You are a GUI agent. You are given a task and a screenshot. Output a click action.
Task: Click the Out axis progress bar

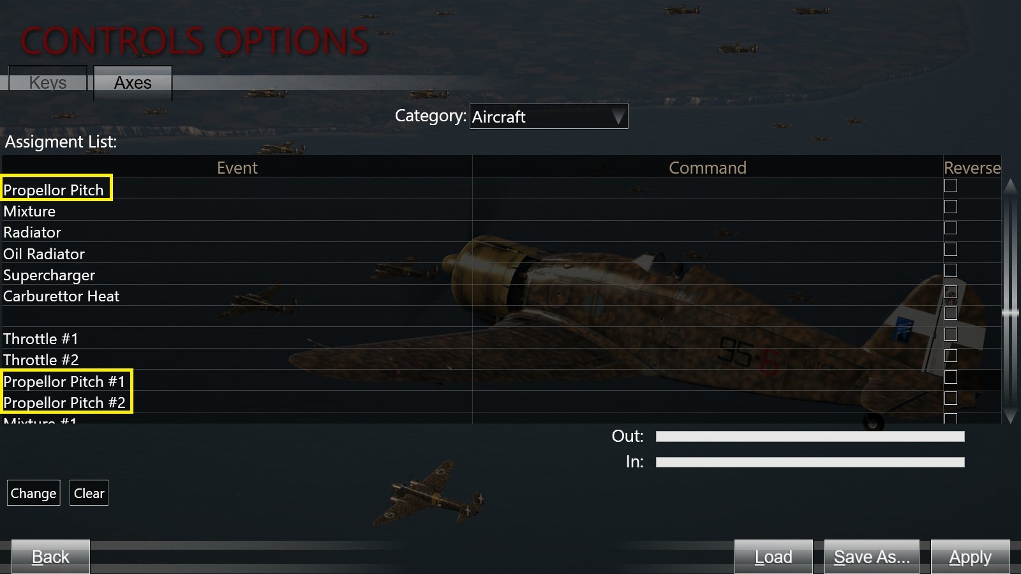coord(810,436)
